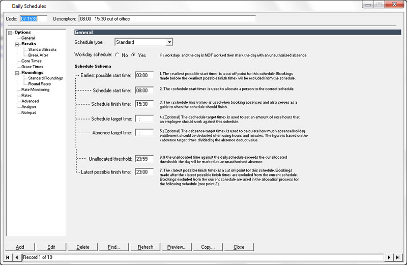Open Core Times in the options tree

click(x=31, y=61)
